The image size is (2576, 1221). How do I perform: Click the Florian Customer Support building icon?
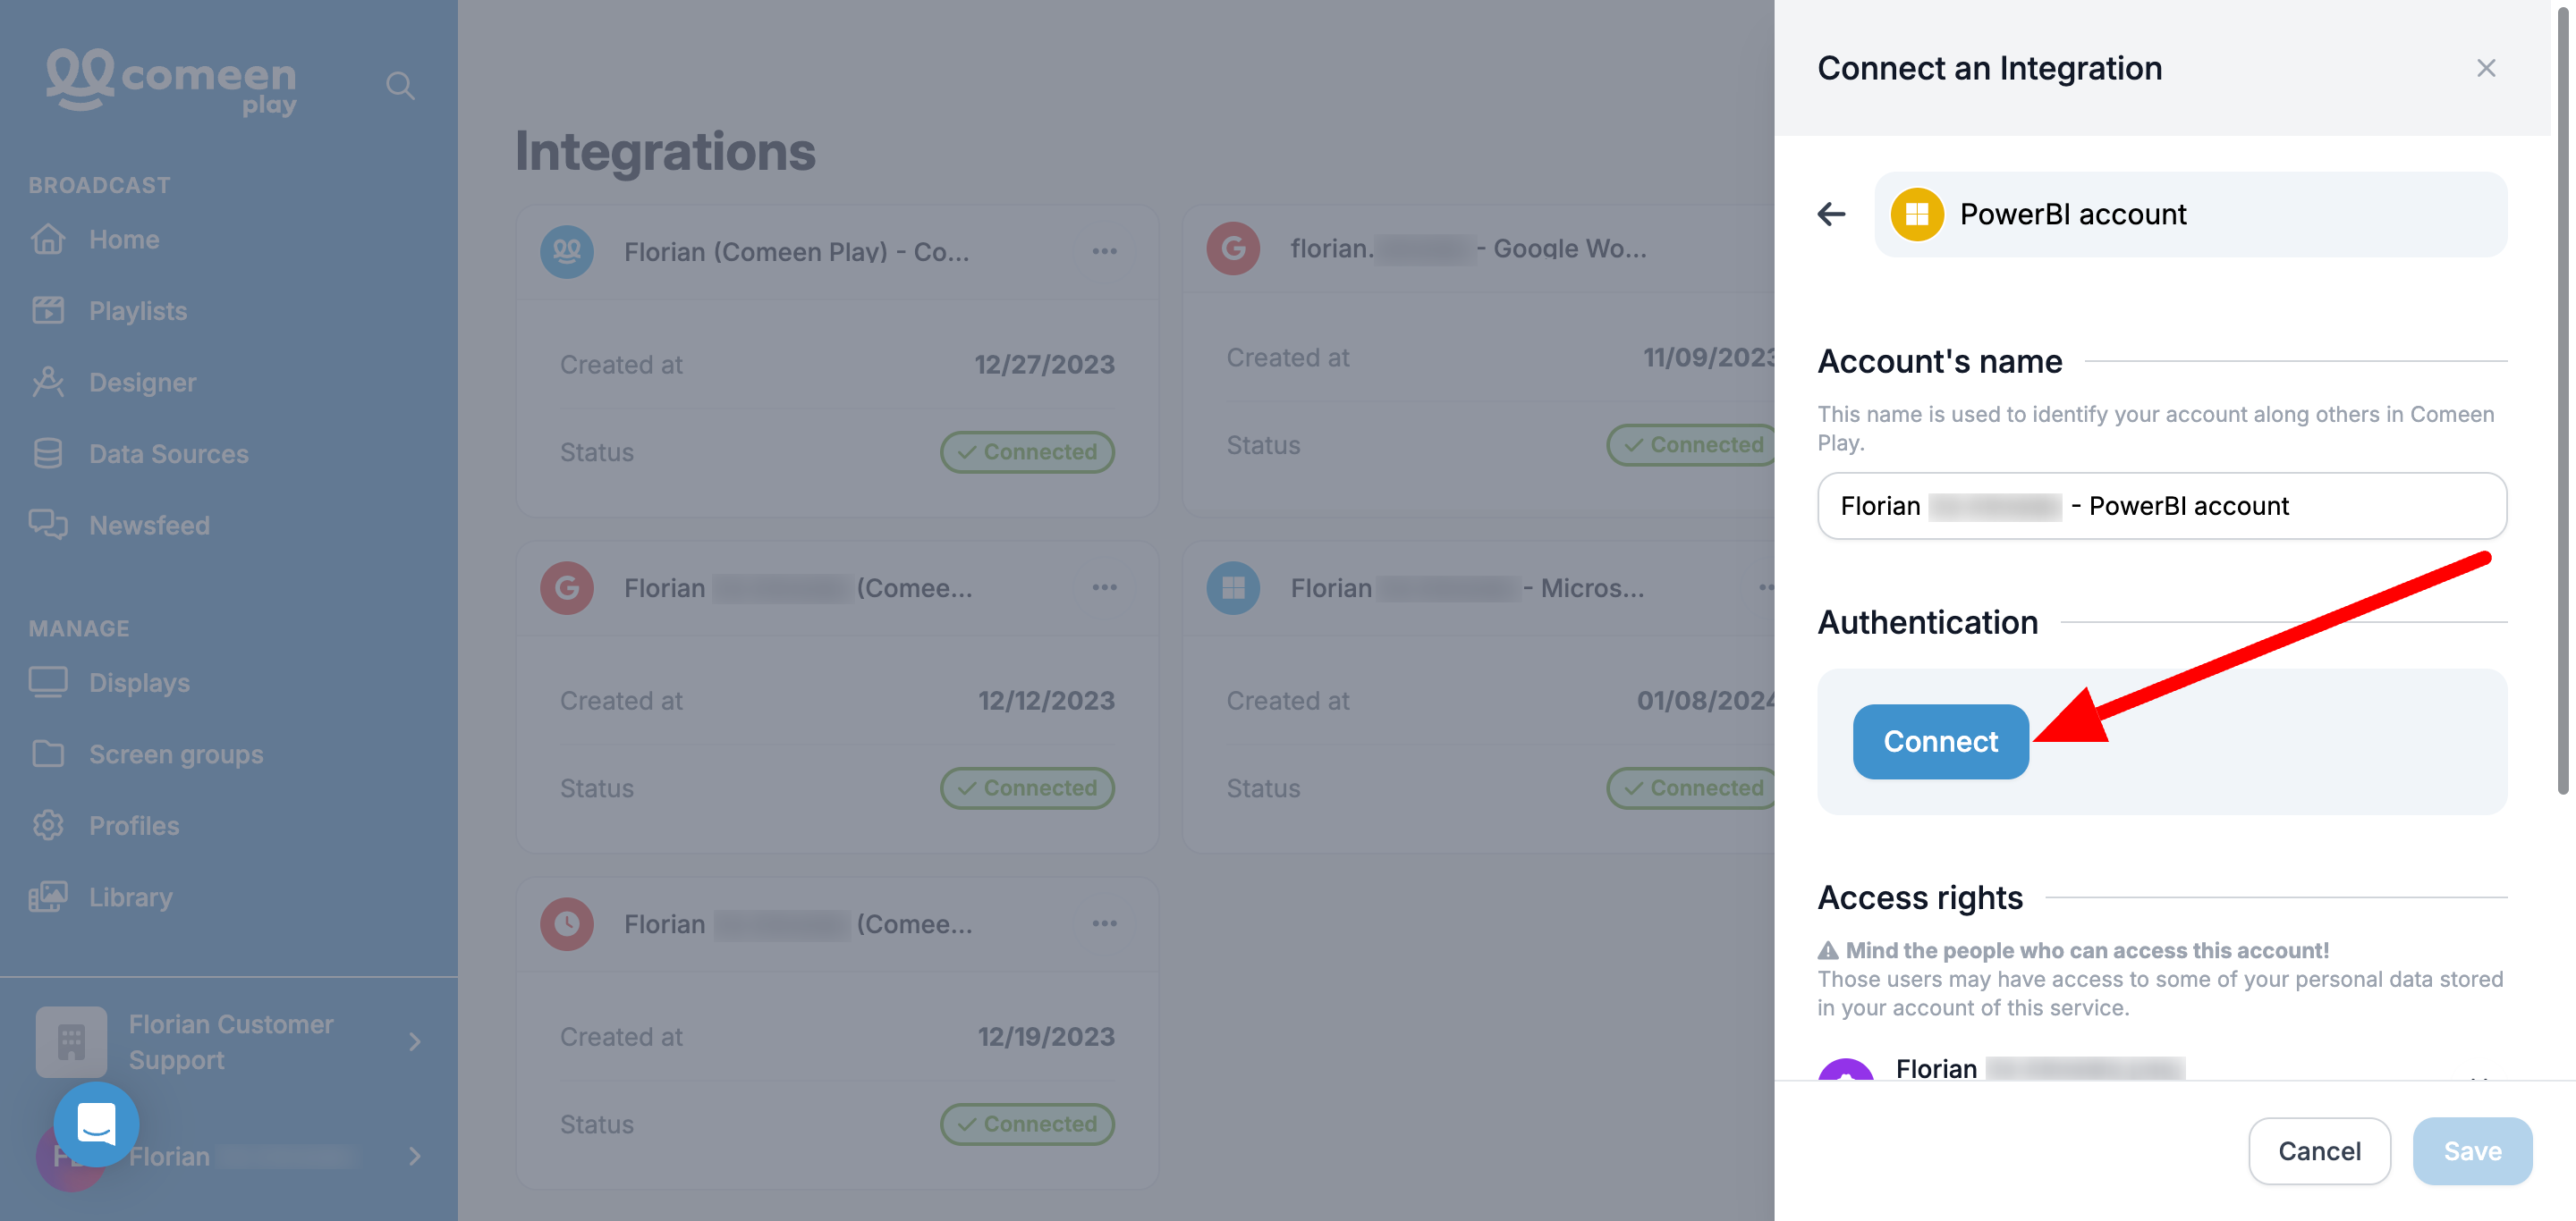click(x=71, y=1042)
